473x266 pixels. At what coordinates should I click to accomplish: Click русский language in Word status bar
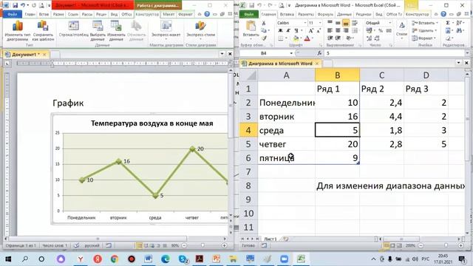click(92, 245)
